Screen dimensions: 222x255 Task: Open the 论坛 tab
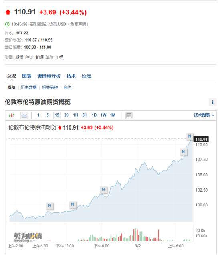[x=86, y=76]
